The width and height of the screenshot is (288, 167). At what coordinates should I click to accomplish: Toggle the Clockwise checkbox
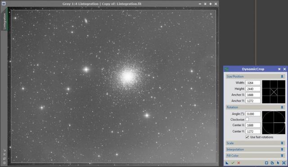pyautogui.click(x=247, y=119)
